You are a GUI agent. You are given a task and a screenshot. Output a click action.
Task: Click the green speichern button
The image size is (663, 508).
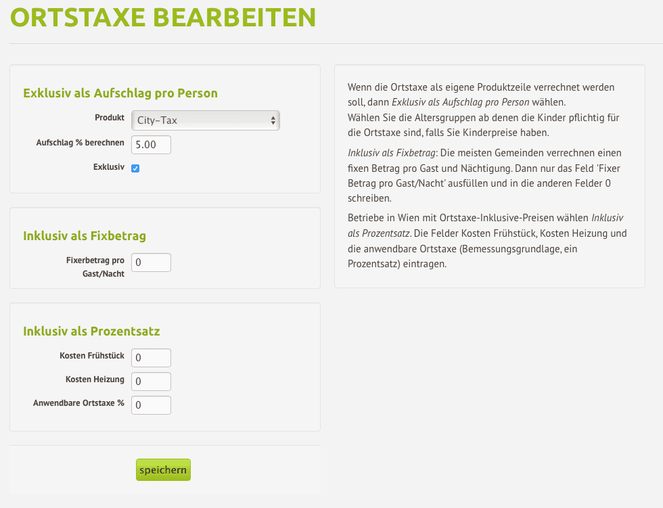pyautogui.click(x=163, y=470)
